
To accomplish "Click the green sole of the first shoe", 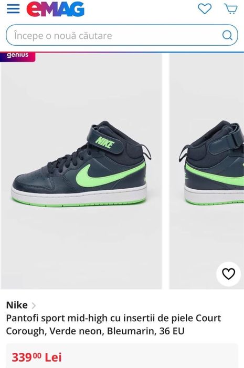I will pos(78,202).
